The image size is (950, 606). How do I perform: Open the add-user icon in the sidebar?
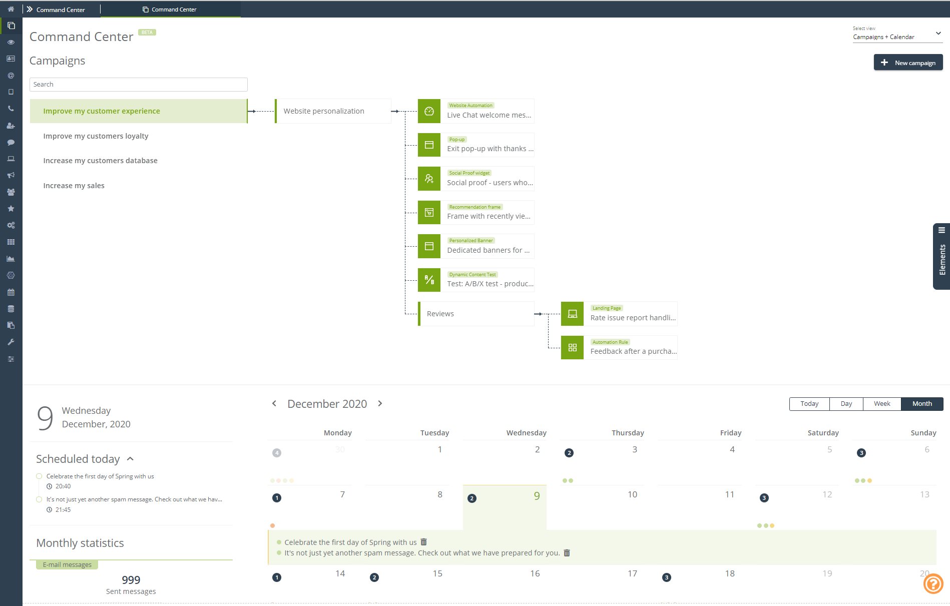click(x=11, y=126)
